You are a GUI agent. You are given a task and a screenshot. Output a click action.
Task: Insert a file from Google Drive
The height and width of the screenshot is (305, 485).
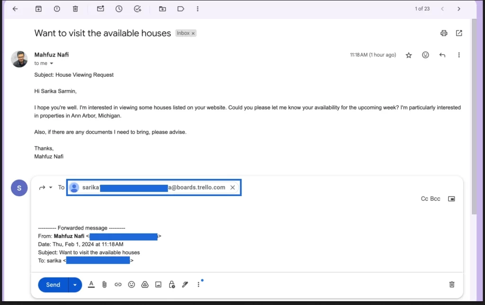tap(145, 284)
